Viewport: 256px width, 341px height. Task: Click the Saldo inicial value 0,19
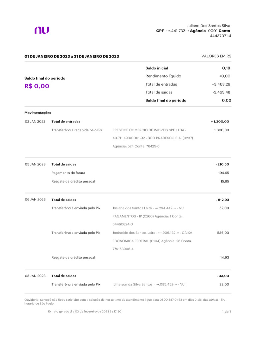pyautogui.click(x=226, y=68)
